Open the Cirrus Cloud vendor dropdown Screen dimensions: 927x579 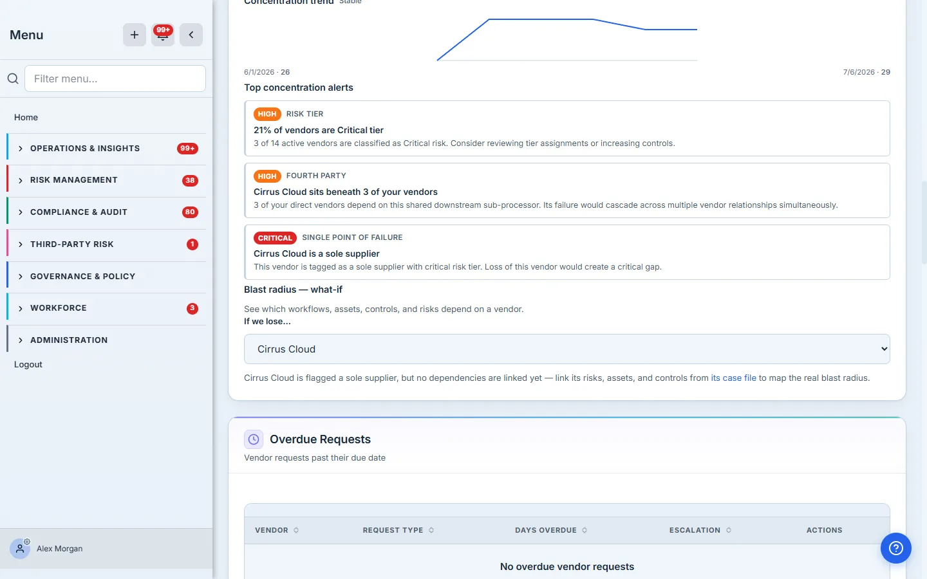(567, 349)
